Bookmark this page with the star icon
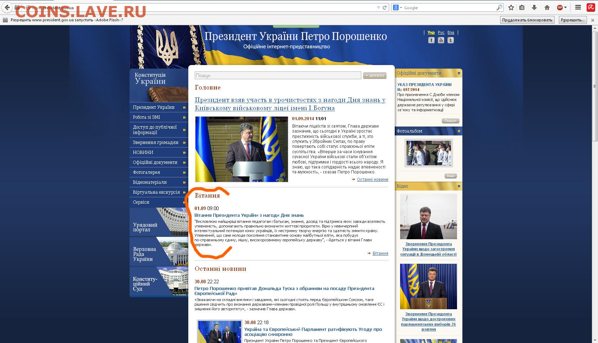Screen dimensions: 598x343 [x=511, y=7]
